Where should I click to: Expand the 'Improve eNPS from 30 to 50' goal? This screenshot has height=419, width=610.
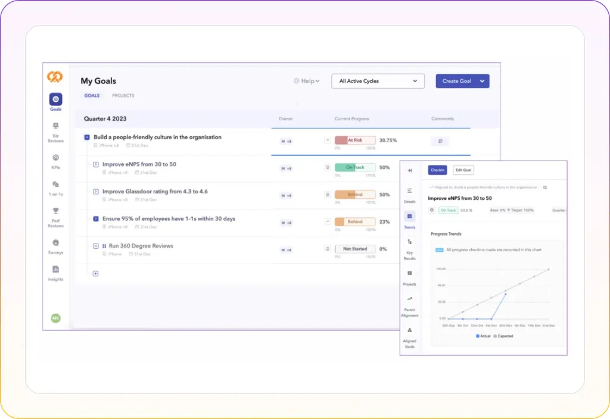click(x=96, y=164)
